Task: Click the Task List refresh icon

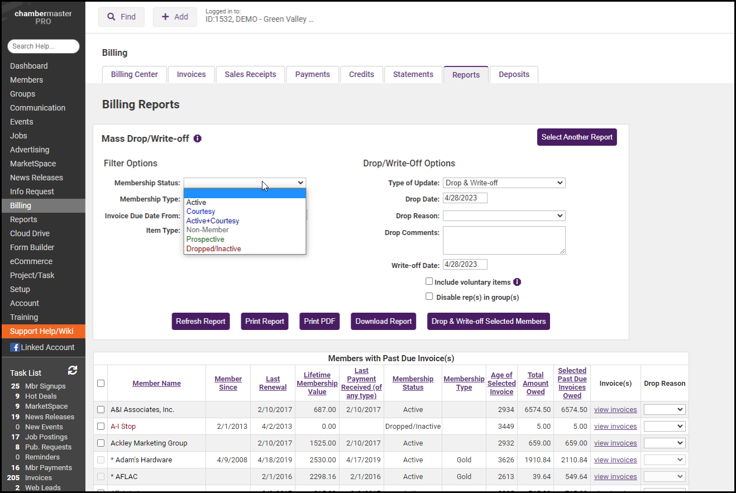Action: 73,371
